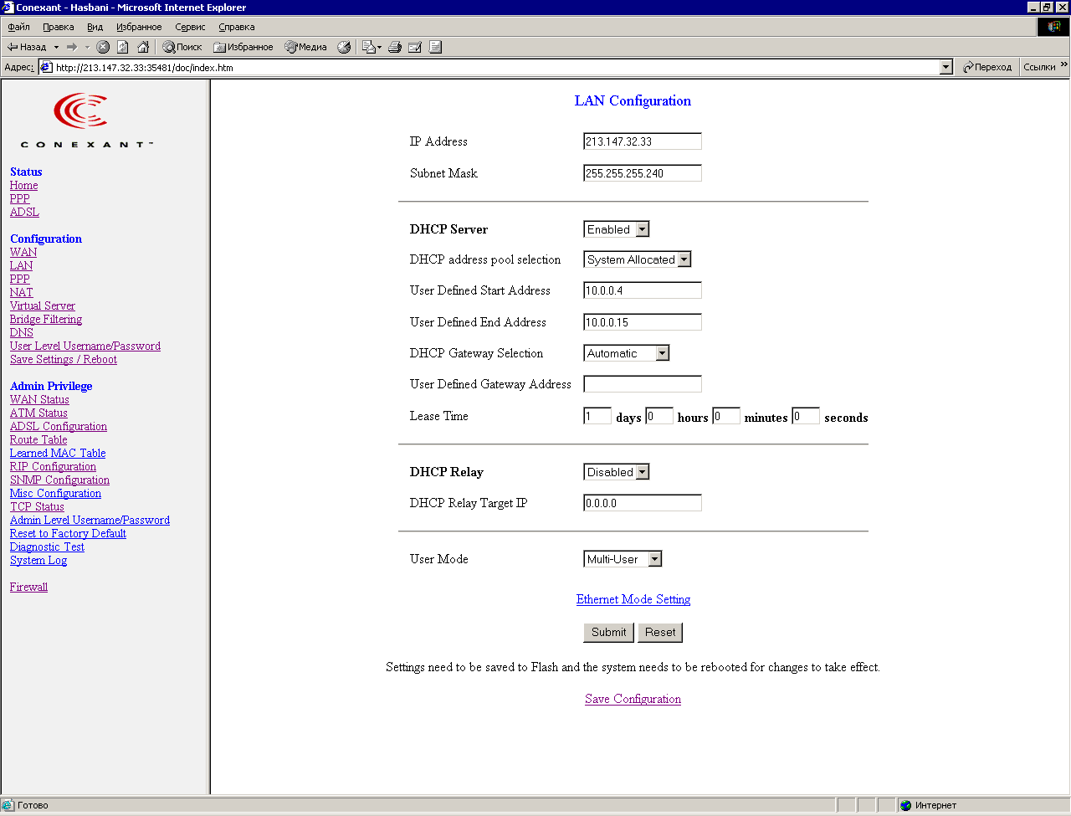Open the ADSL Configuration link
This screenshot has width=1071, height=816.
point(59,426)
